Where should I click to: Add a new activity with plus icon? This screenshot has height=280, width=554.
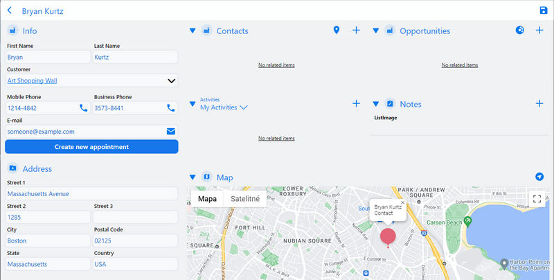tap(356, 103)
